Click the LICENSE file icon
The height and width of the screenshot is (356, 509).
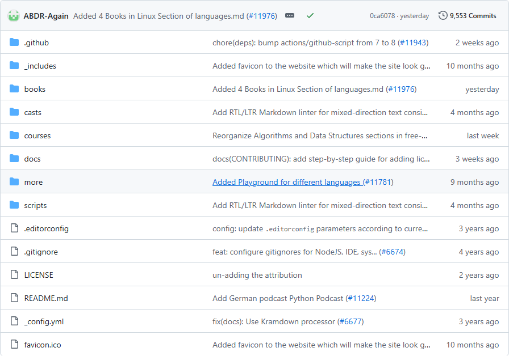tap(14, 275)
